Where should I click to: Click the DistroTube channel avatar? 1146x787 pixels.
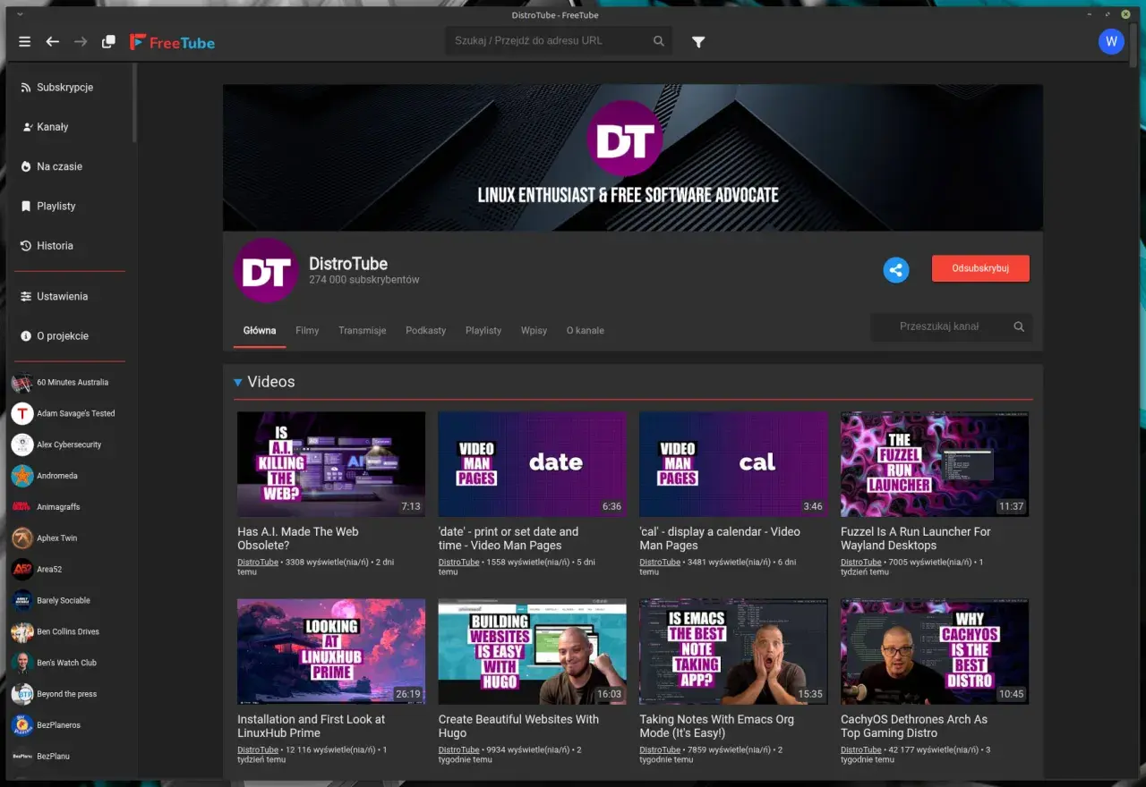click(266, 271)
